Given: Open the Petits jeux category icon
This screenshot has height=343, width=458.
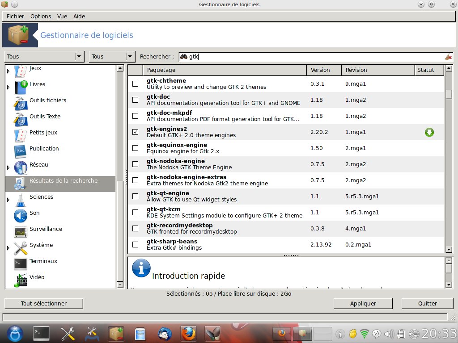Looking at the screenshot, I should click(21, 135).
